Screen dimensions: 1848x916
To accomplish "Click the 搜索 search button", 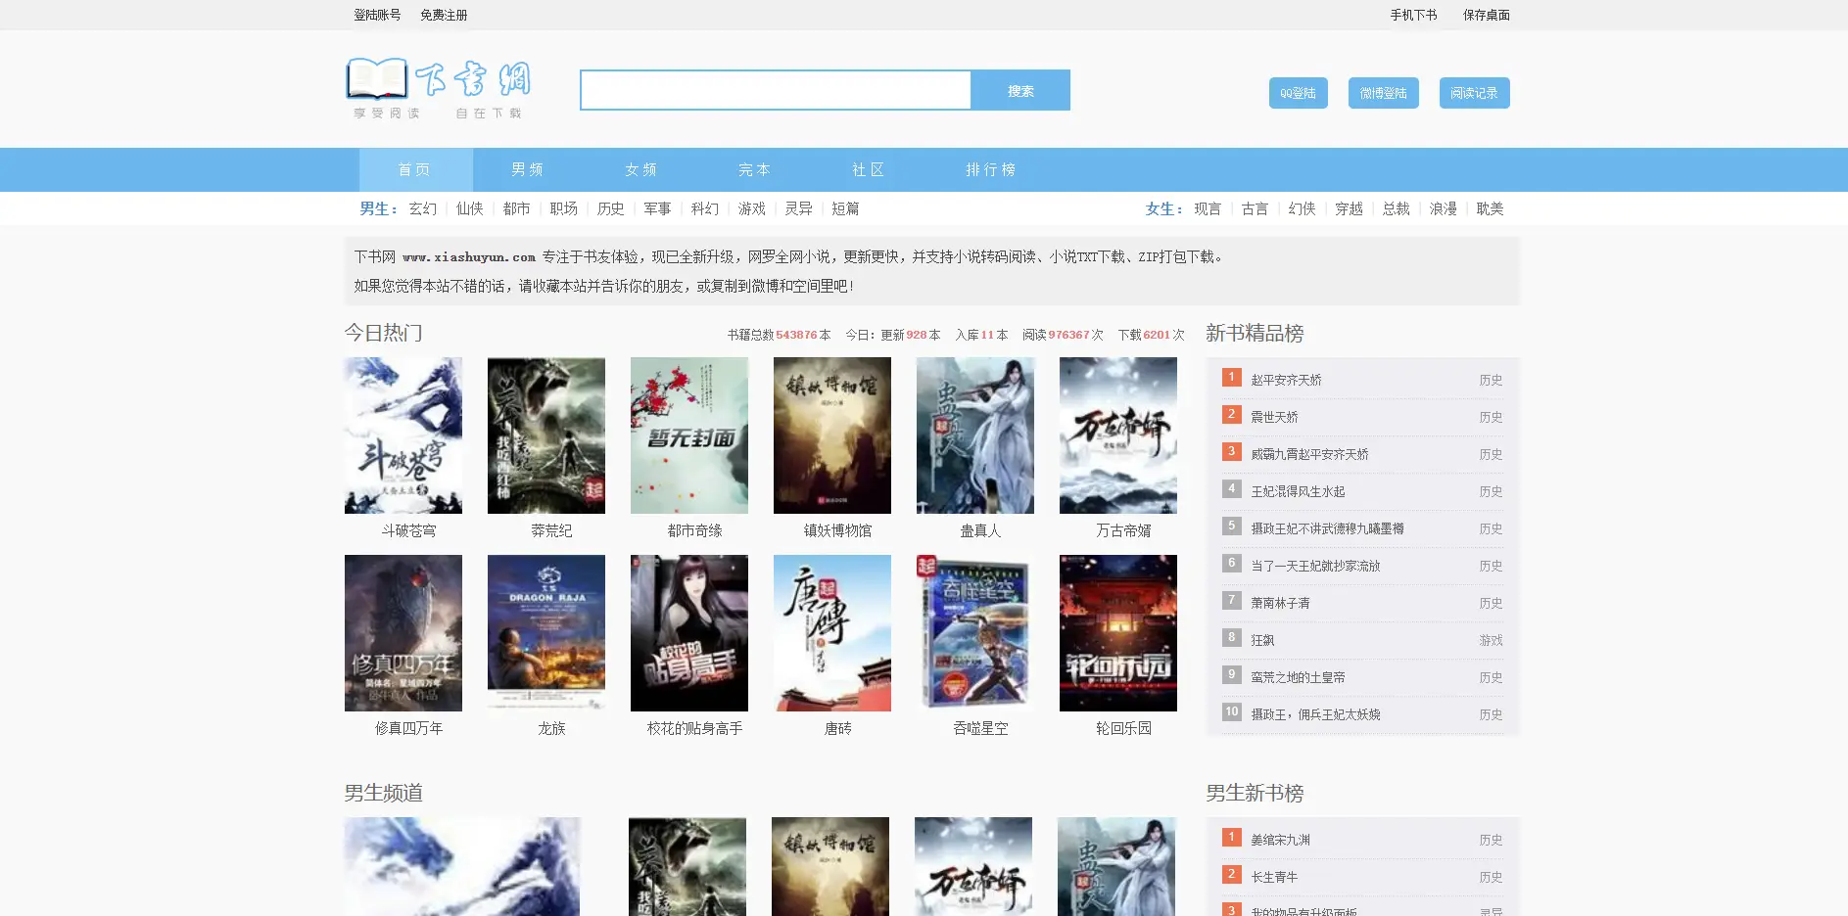I will point(1020,90).
